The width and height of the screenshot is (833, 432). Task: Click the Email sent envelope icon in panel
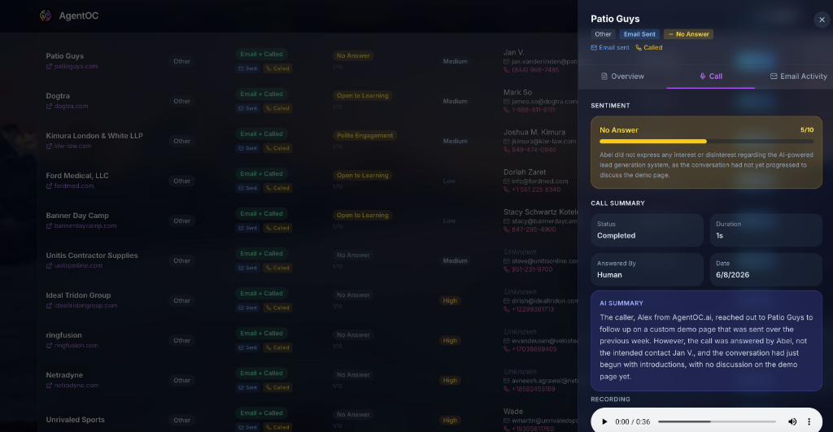click(594, 48)
